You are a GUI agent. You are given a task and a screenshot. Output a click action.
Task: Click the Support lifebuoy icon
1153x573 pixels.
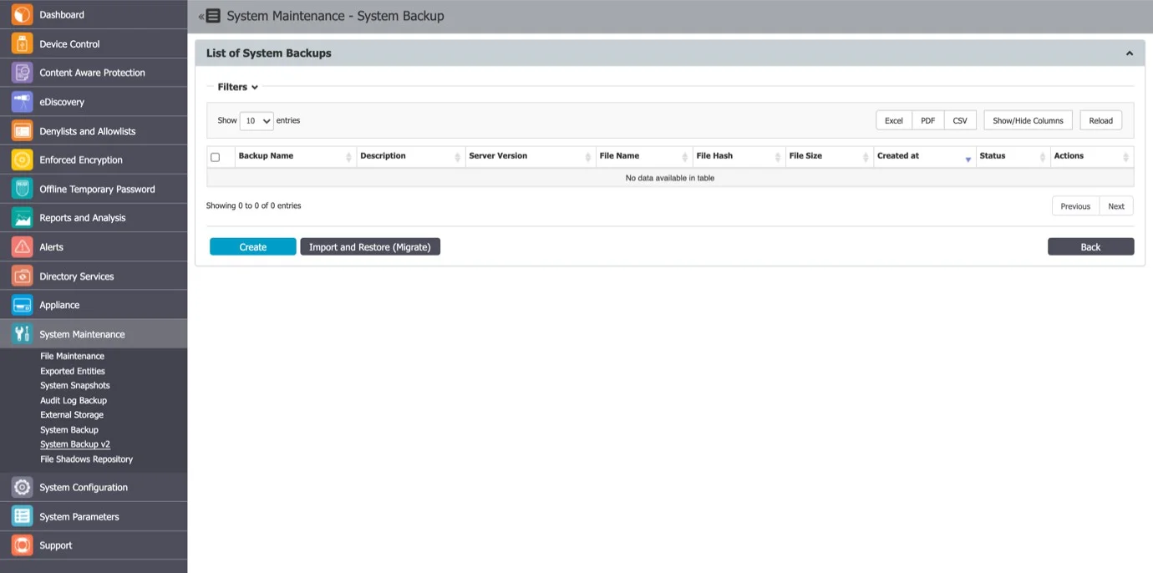pyautogui.click(x=23, y=545)
